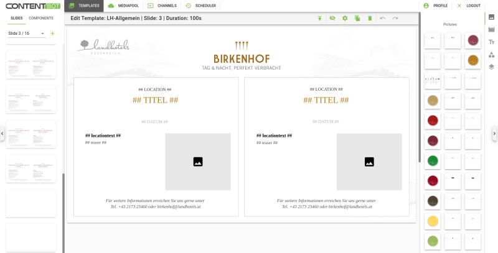The image size is (498, 253).
Task: Toggle slide visibility with crossed-eye icon
Action: coord(332,19)
